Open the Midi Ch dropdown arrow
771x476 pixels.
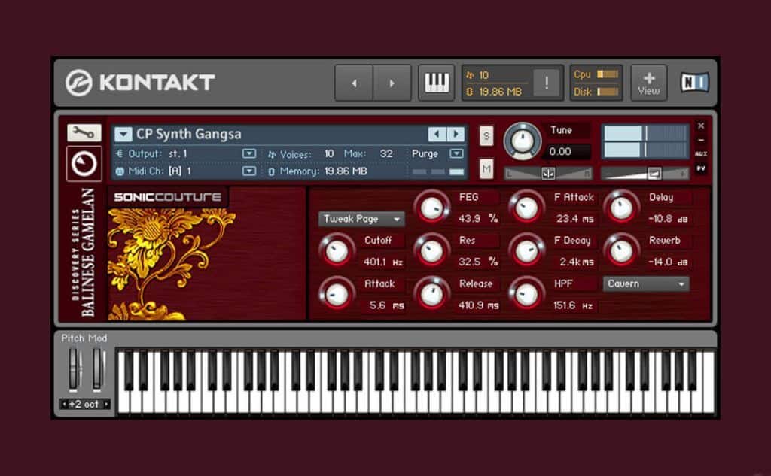pos(249,171)
